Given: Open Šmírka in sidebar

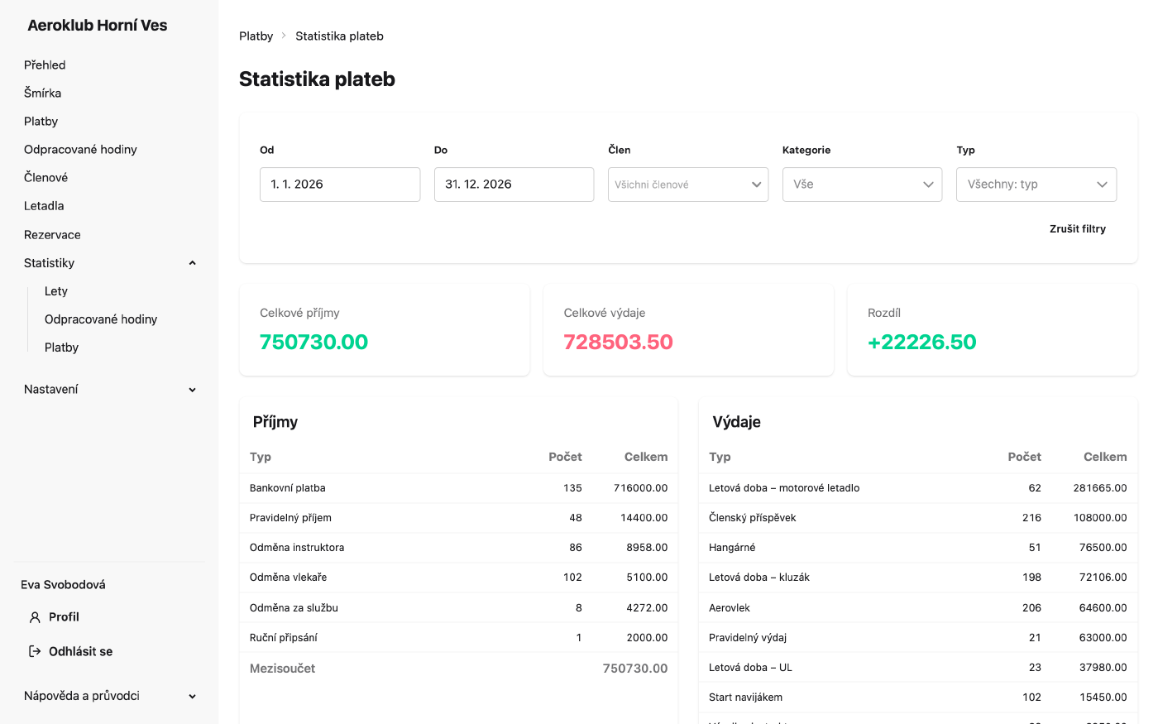Looking at the screenshot, I should click(x=42, y=93).
